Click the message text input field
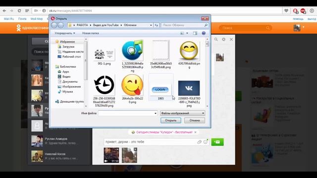Screen dimensions: 317x178 [x=150, y=142]
